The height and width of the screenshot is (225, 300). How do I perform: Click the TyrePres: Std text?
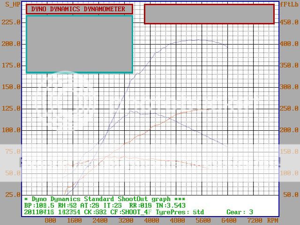tap(180, 212)
